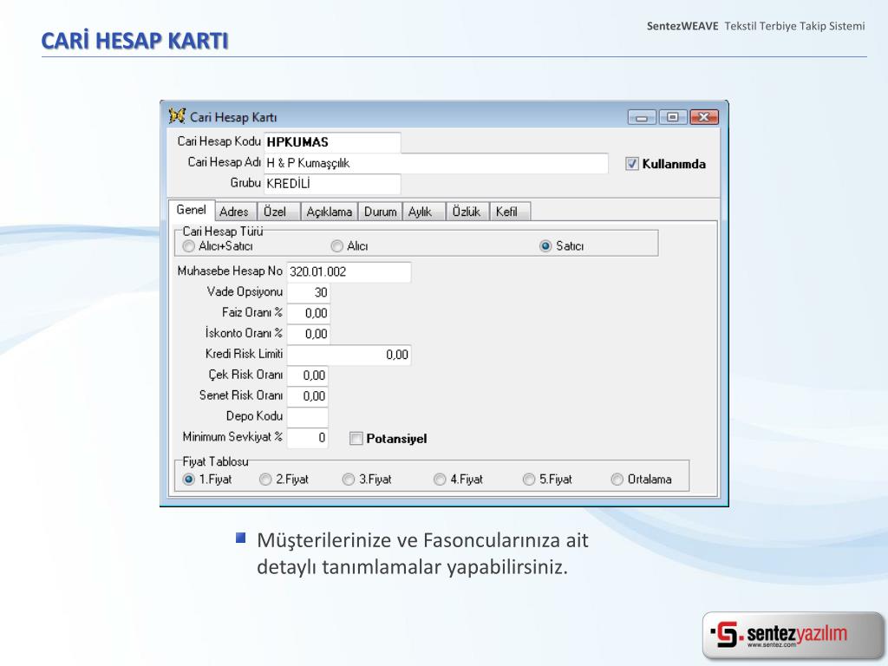
Task: Switch to the Özlük tab
Action: (466, 212)
